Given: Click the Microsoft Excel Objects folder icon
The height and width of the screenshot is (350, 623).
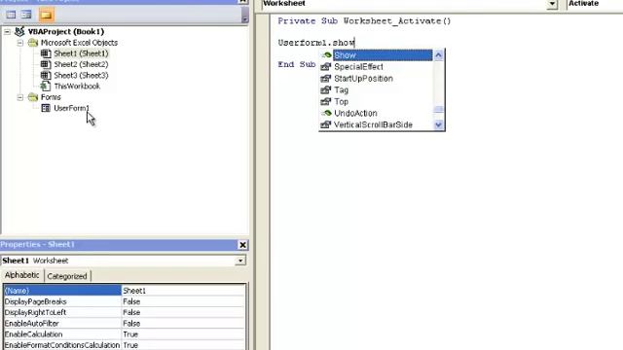Looking at the screenshot, I should [33, 43].
